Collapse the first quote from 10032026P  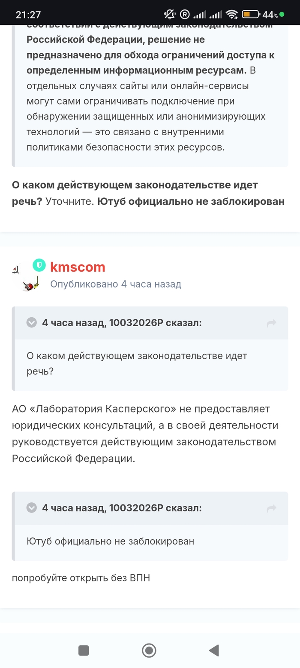pyautogui.click(x=32, y=322)
